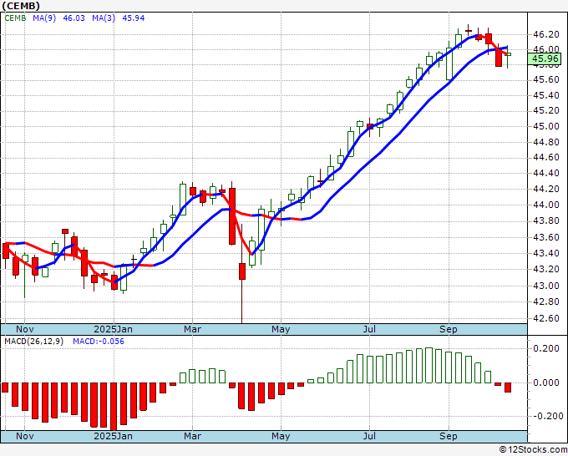This screenshot has height=456, width=568.
Task: Click the MA(3) legend label
Action: (x=104, y=18)
